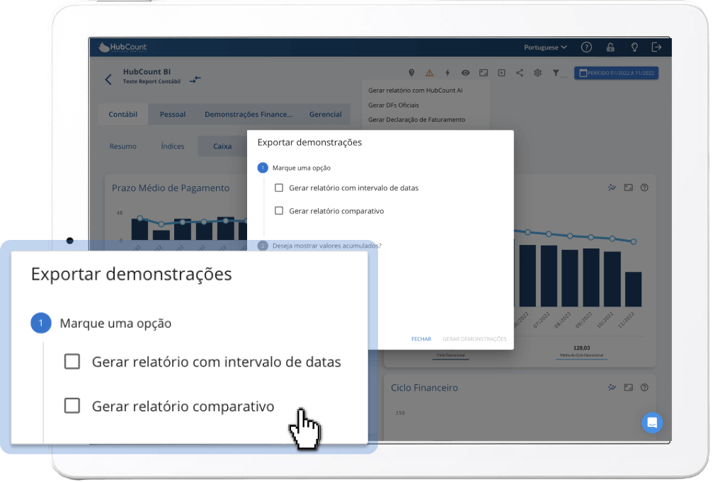Click the share icon in toolbar
This screenshot has height=482, width=713.
click(x=519, y=73)
